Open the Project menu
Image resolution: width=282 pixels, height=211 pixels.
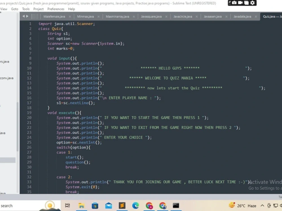tap(38, 9)
